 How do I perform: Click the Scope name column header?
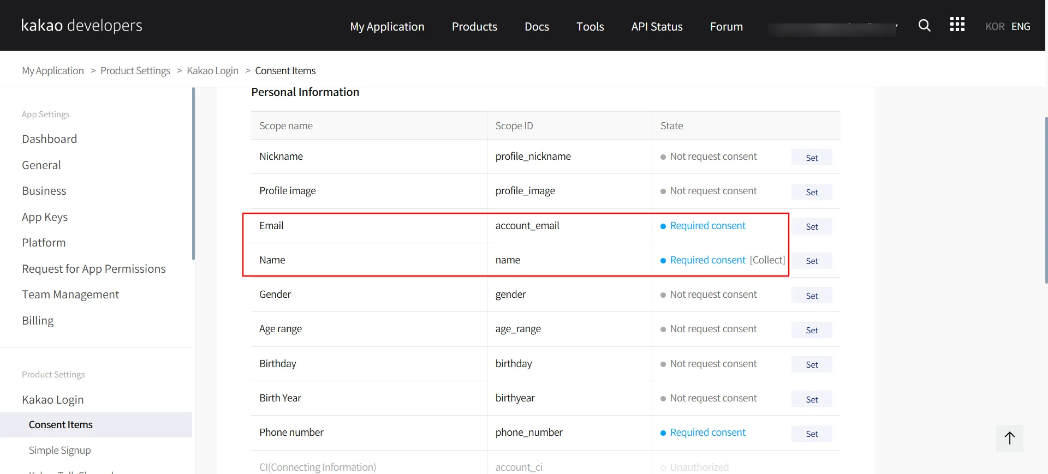point(286,126)
